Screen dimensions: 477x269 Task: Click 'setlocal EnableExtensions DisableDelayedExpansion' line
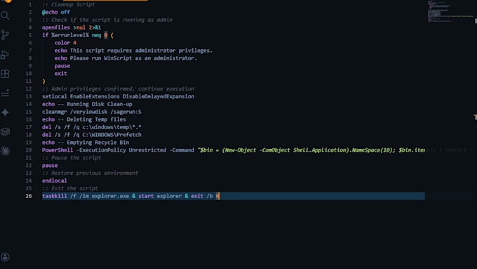click(118, 96)
